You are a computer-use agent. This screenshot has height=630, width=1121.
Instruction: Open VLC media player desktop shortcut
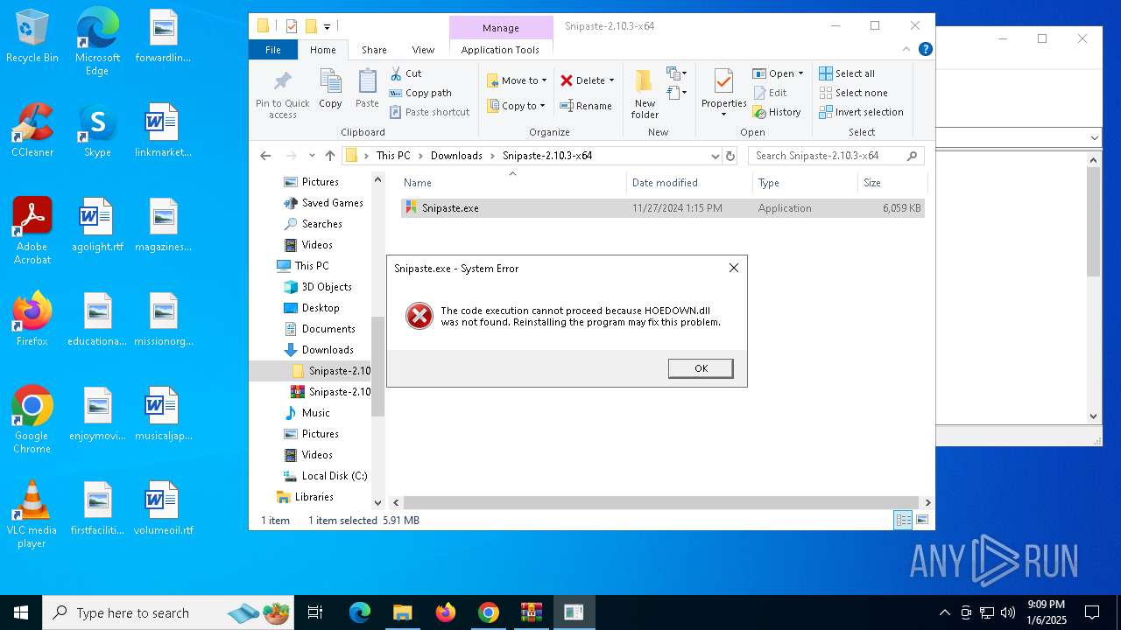pos(32,515)
